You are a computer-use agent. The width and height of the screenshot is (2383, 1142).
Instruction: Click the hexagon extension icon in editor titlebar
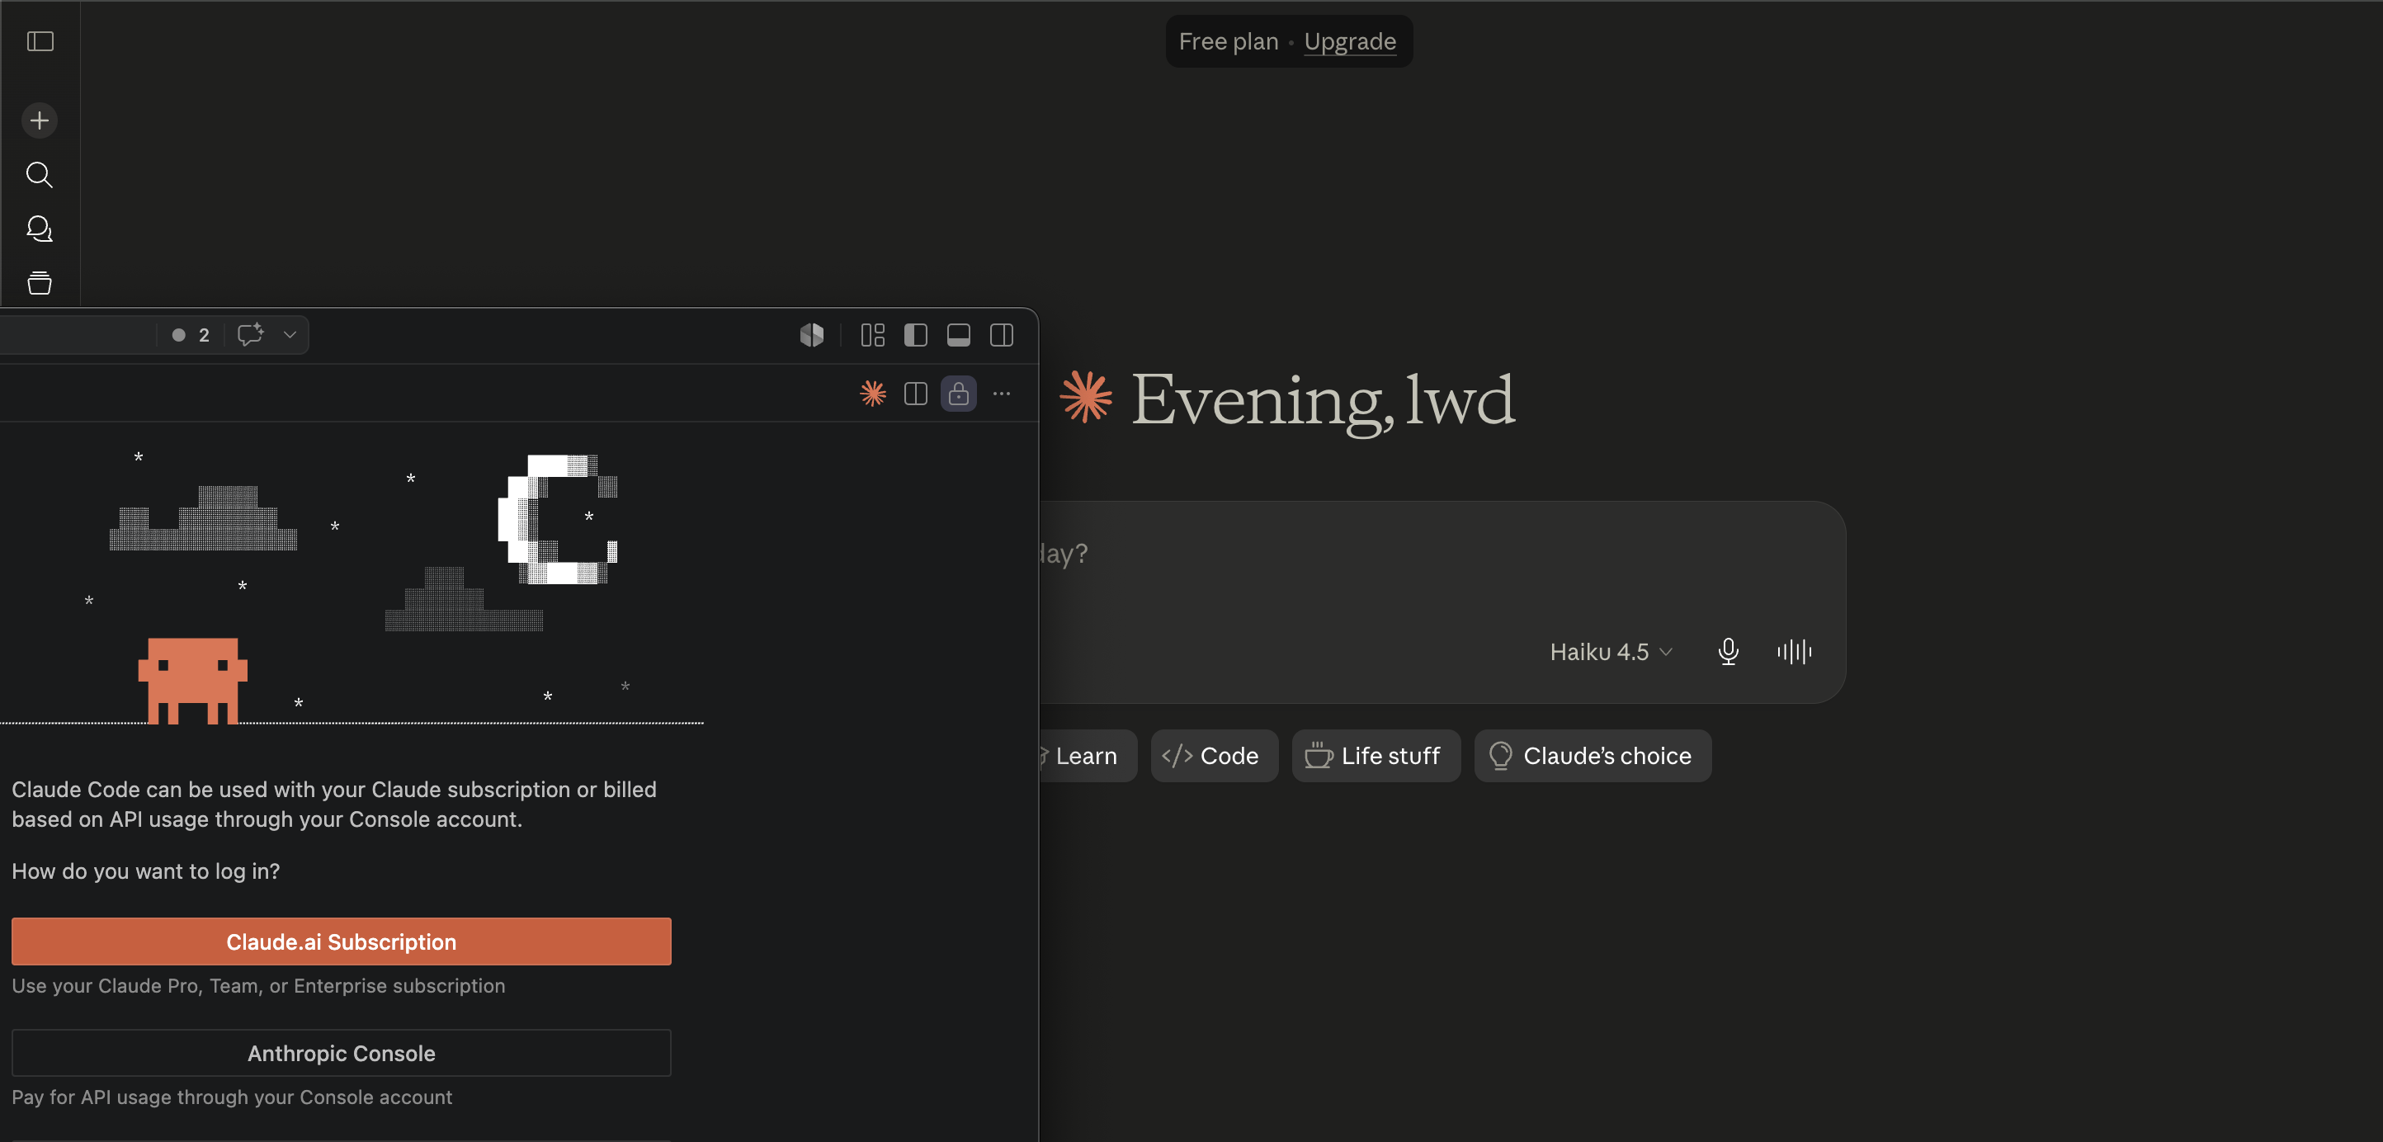pyautogui.click(x=811, y=335)
